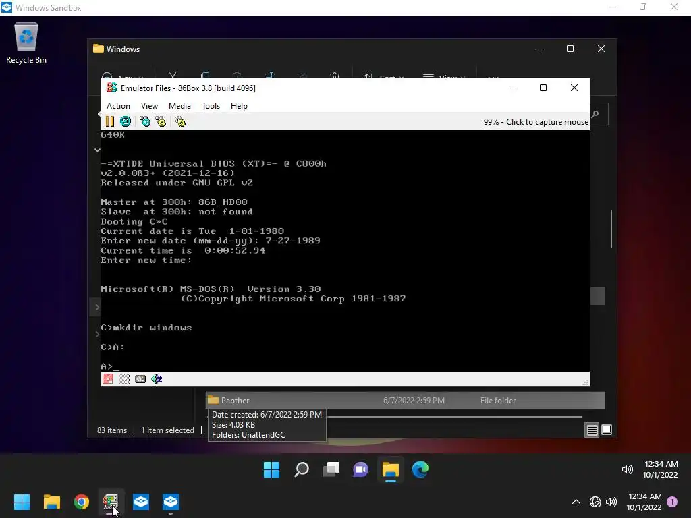Click the Explorer horizontal scrollbar
The height and width of the screenshot is (518, 691).
tap(454, 416)
